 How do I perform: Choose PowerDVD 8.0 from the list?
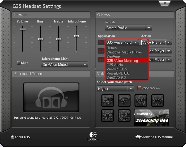[x=127, y=73]
